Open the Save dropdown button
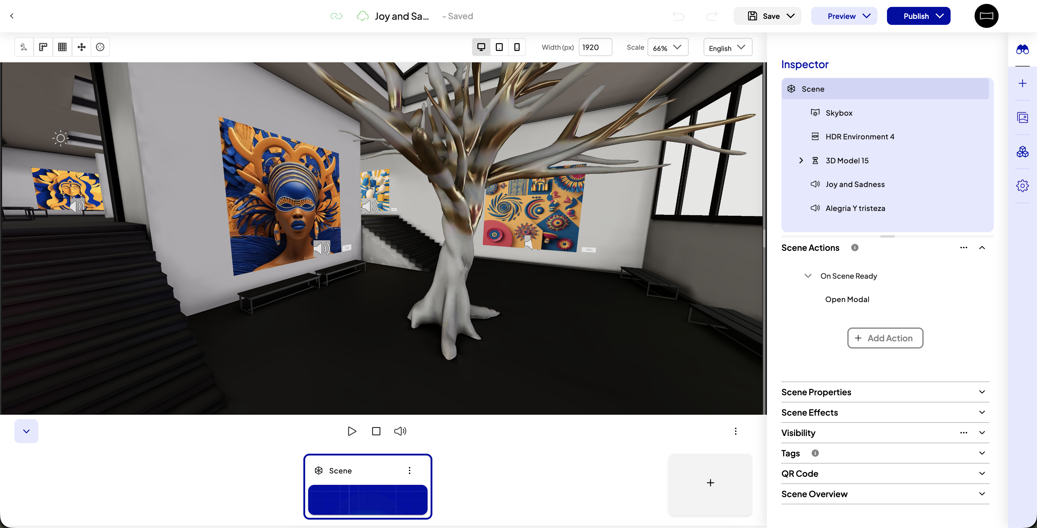 coord(767,16)
